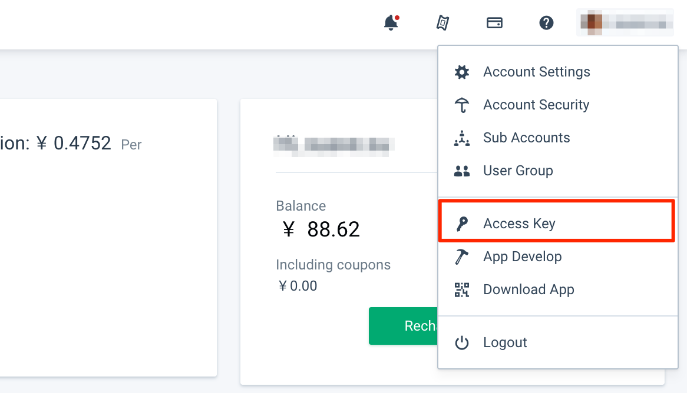This screenshot has height=393, width=687.
Task: Open billing via the card icon
Action: tap(494, 22)
